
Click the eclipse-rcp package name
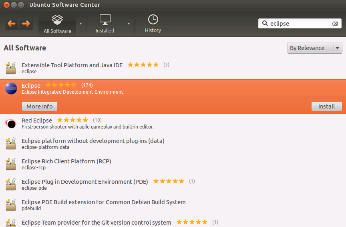tap(34, 168)
